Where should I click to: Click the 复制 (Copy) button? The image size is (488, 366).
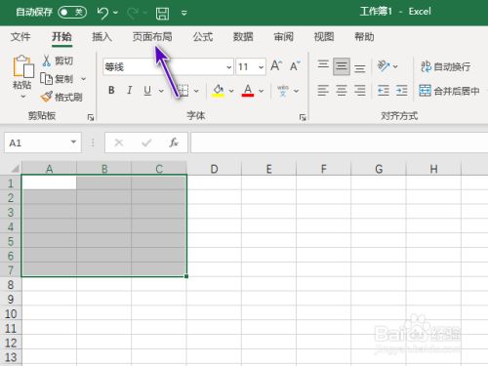[57, 79]
